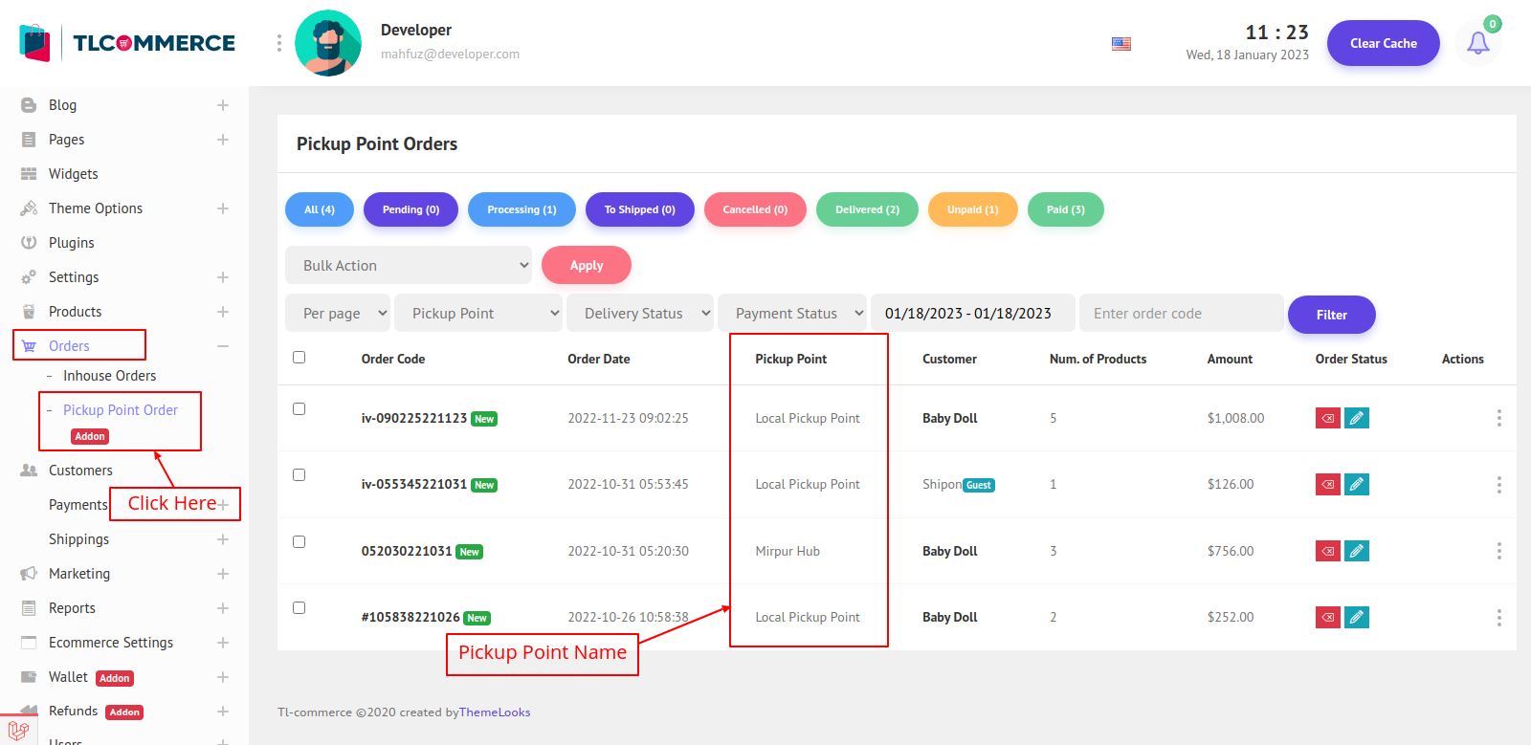Open Inhouse Orders in the sidebar
1531x745 pixels.
click(109, 376)
